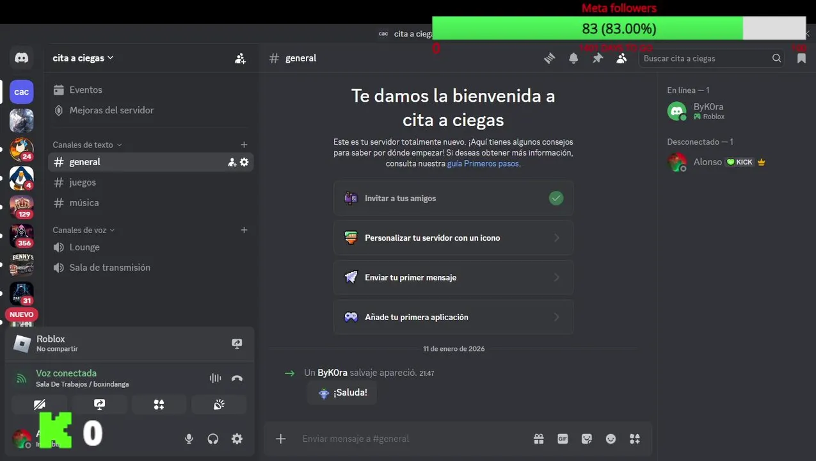Select the 'cac' server icon
This screenshot has height=461, width=816.
click(x=22, y=92)
